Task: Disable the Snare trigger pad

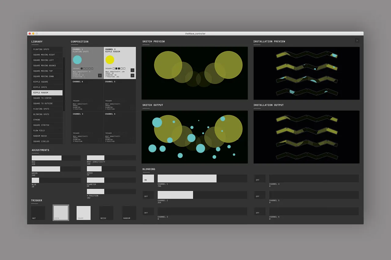Action: click(x=83, y=213)
